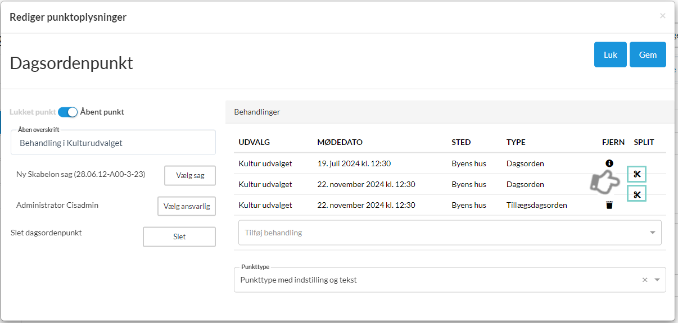Screen dimensions: 678x323
Task: Delete the Tillægsdagsorden row with the trash icon
Action: click(x=609, y=205)
